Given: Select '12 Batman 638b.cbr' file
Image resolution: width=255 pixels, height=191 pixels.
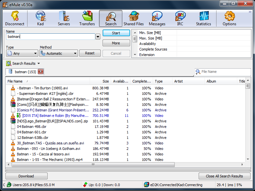Looking at the screenshot, I should coord(33,138).
